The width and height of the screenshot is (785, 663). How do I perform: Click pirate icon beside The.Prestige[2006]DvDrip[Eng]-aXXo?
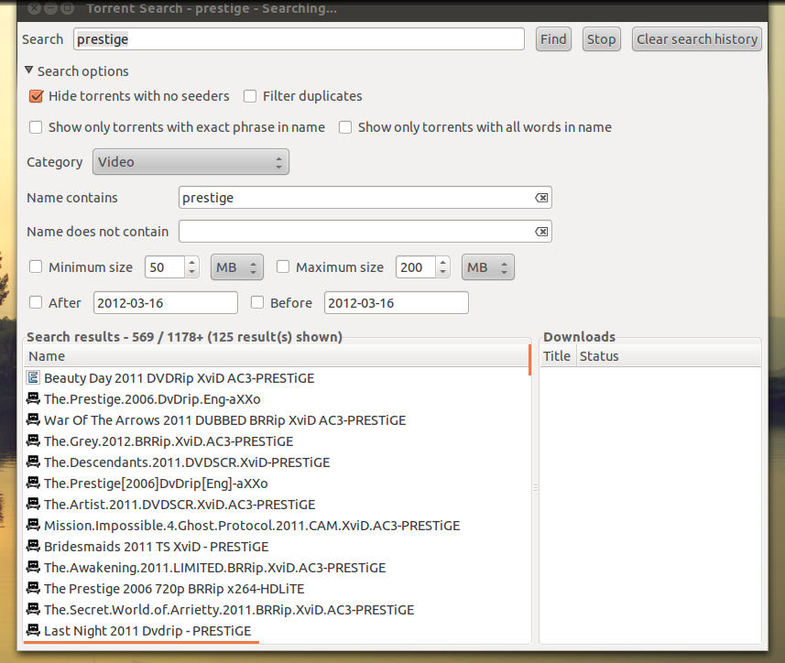[x=33, y=483]
